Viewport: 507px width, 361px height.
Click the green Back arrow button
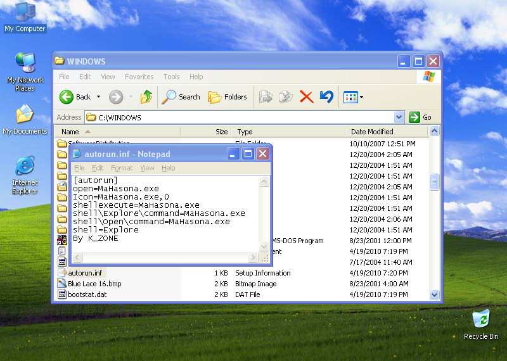(x=67, y=97)
